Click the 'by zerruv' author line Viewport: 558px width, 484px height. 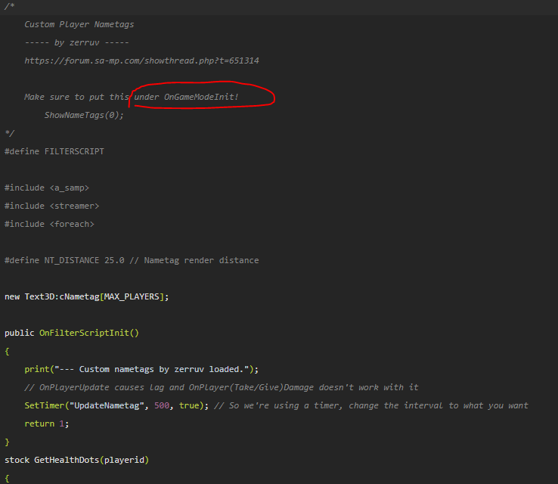tap(76, 42)
